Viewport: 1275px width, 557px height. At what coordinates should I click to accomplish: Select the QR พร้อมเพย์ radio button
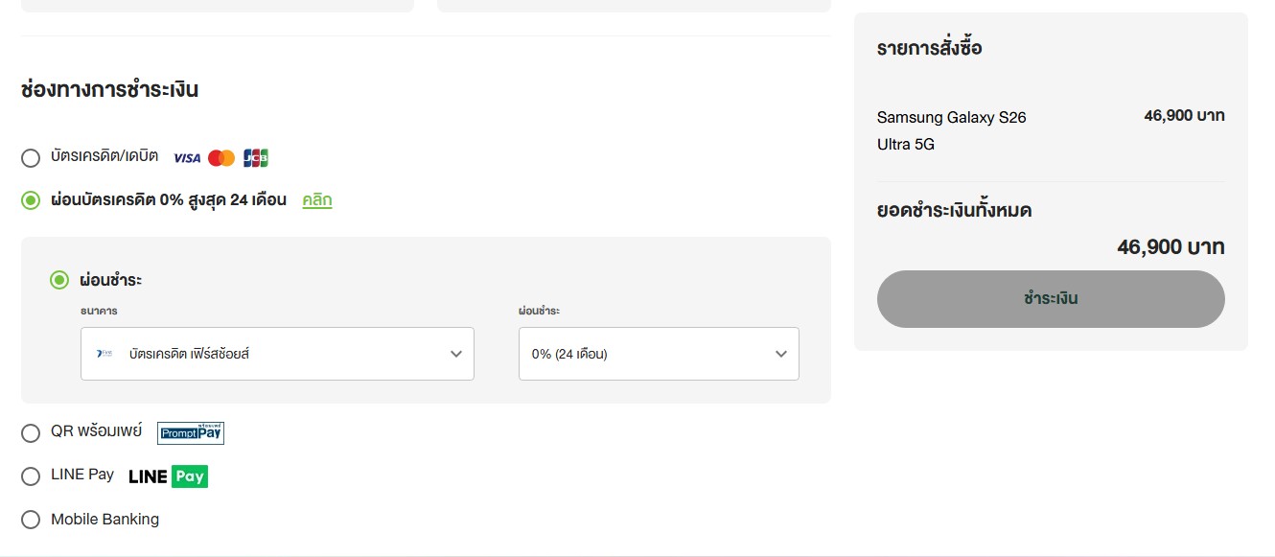(x=31, y=433)
